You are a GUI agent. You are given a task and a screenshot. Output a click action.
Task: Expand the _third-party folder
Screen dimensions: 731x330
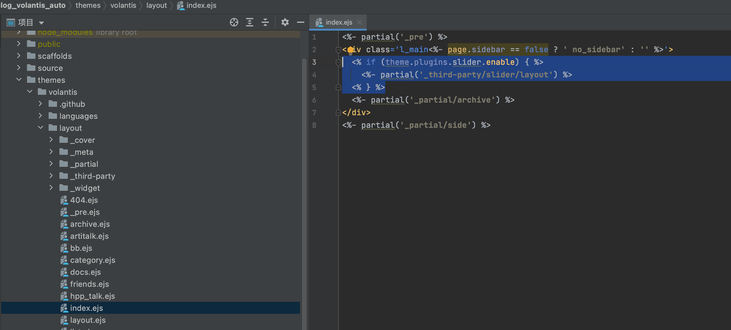[x=51, y=175]
